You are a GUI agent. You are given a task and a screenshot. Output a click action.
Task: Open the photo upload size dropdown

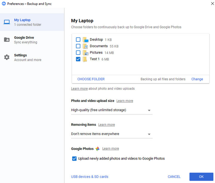coord(112,110)
